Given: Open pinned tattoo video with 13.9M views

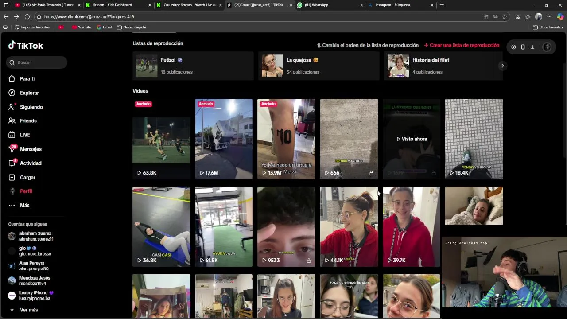Looking at the screenshot, I should click(x=286, y=139).
